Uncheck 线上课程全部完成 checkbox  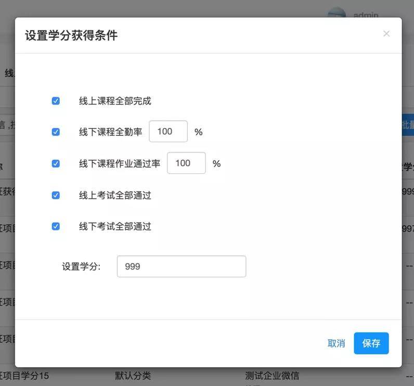(56, 101)
